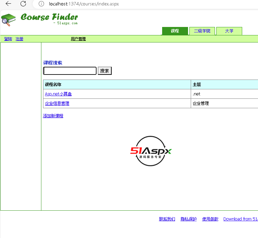The height and width of the screenshot is (238, 258).
Task: Focus the 课程搜索 text field
Action: coord(70,71)
